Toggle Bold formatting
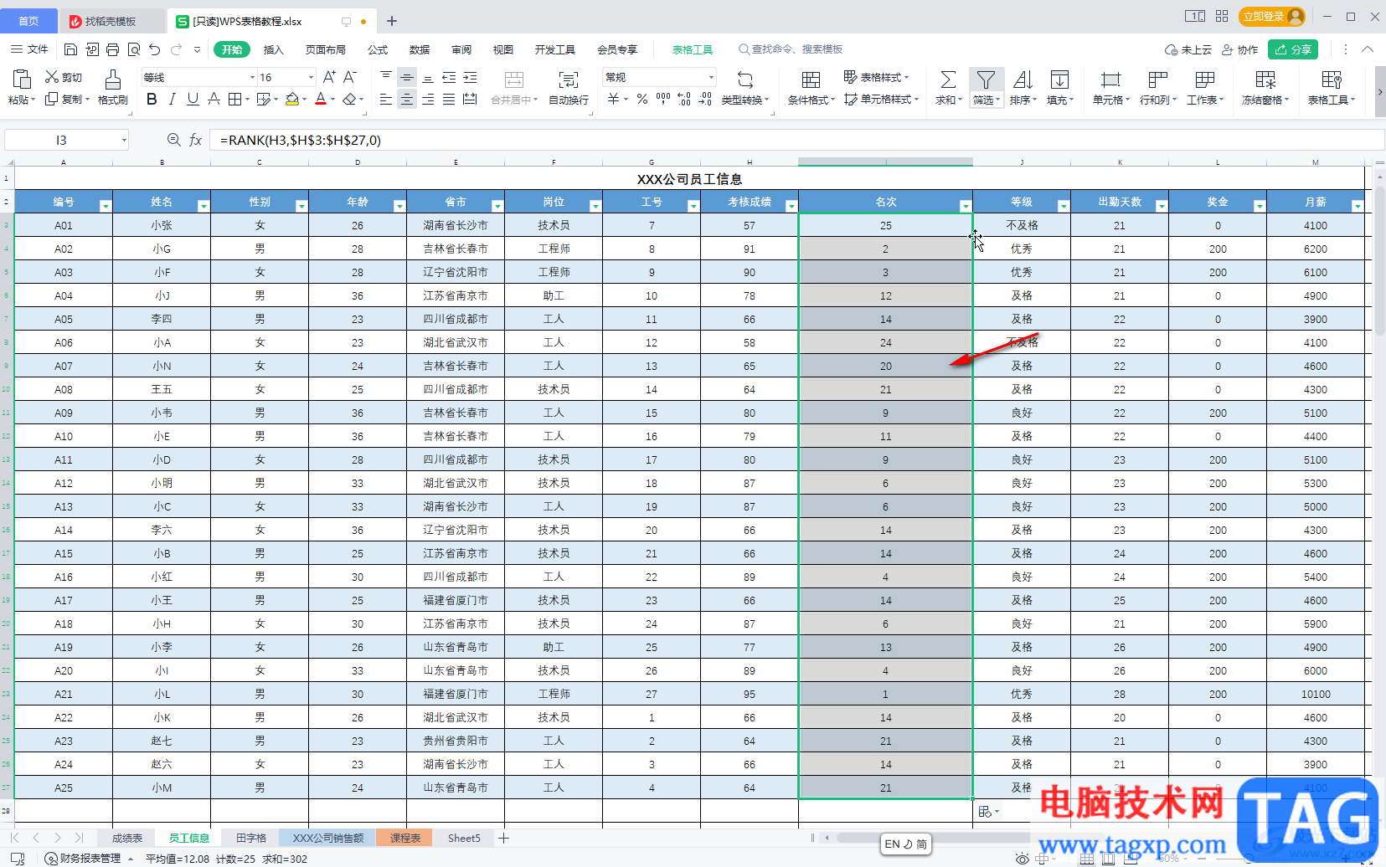The image size is (1386, 867). [152, 100]
